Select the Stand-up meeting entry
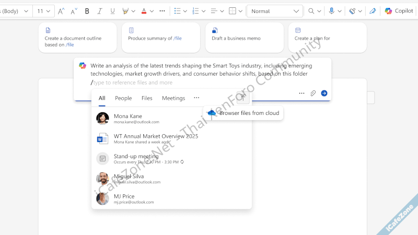Screen dimensions: 418x235 (172, 159)
